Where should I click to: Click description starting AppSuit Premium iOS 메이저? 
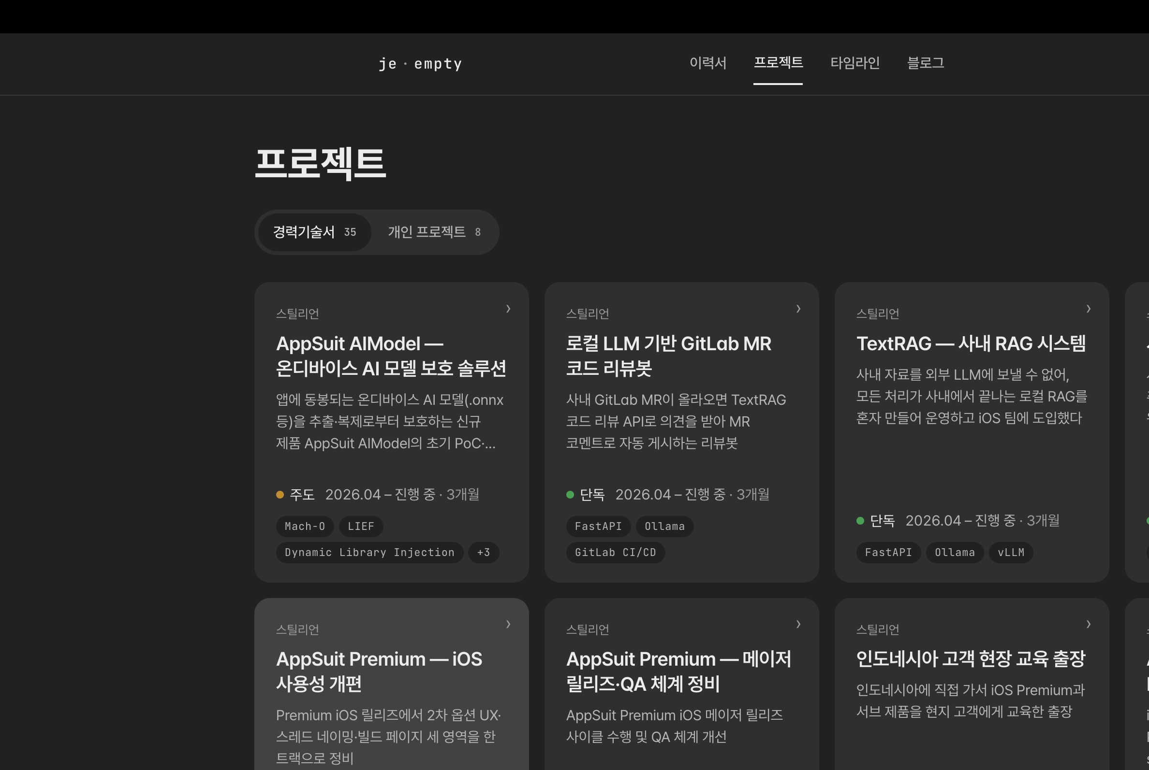click(675, 726)
